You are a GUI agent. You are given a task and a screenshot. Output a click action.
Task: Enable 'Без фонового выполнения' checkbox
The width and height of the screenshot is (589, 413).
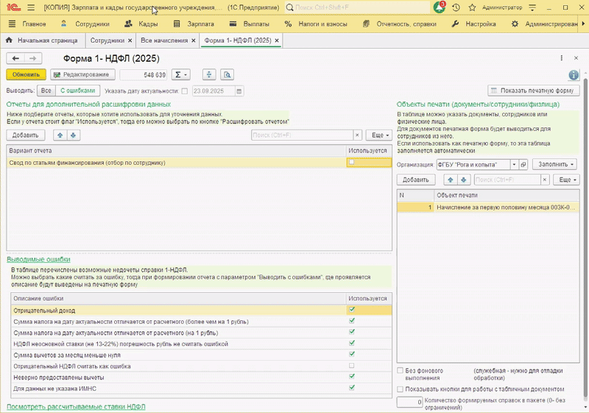point(401,370)
